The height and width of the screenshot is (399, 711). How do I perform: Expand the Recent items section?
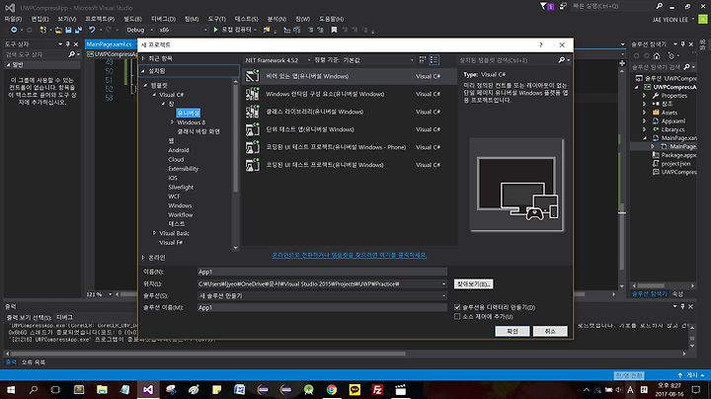143,58
